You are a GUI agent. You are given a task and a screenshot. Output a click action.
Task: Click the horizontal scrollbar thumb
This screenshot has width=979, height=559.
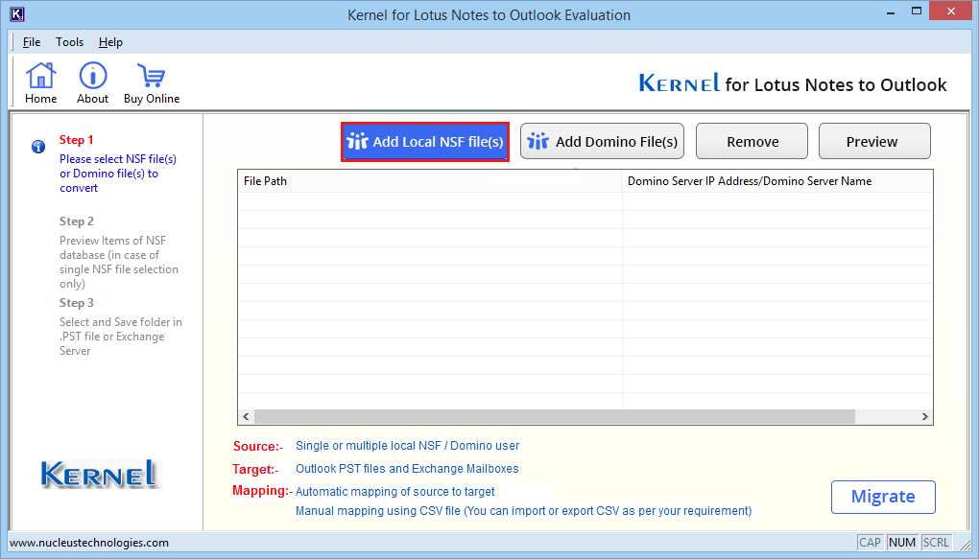[x=554, y=417]
